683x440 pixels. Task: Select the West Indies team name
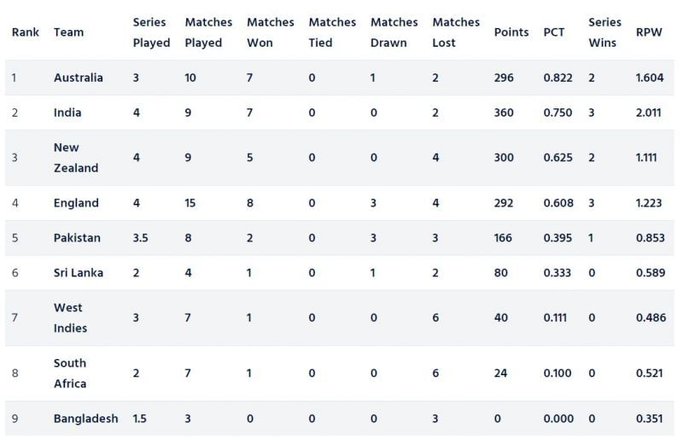tap(70, 318)
